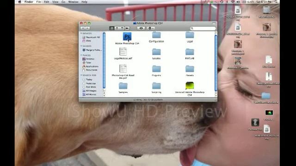Open the Legal folder
The image size is (296, 166).
point(190,35)
